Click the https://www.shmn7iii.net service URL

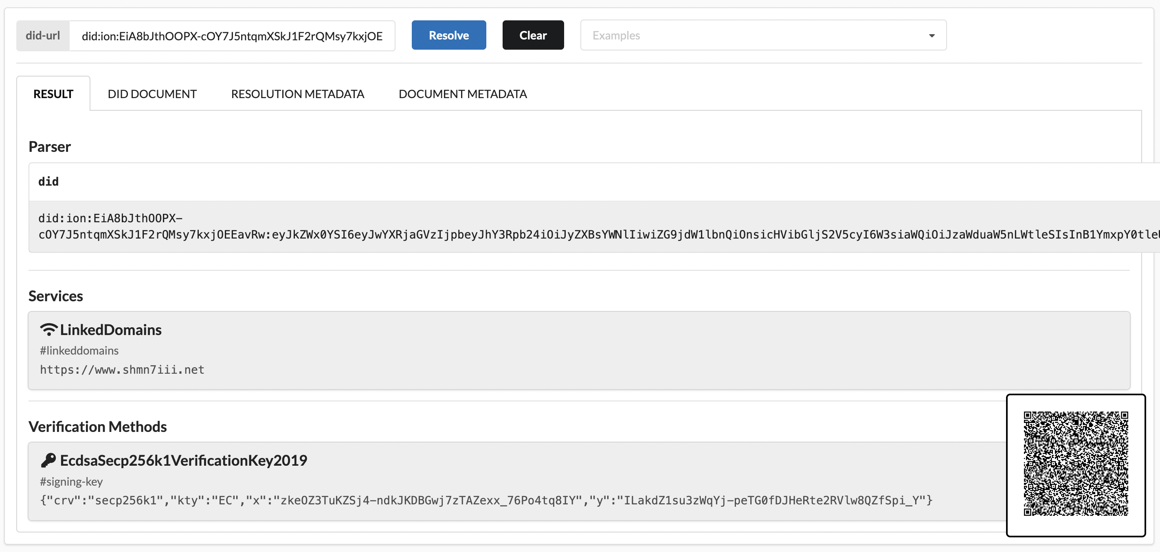(122, 370)
